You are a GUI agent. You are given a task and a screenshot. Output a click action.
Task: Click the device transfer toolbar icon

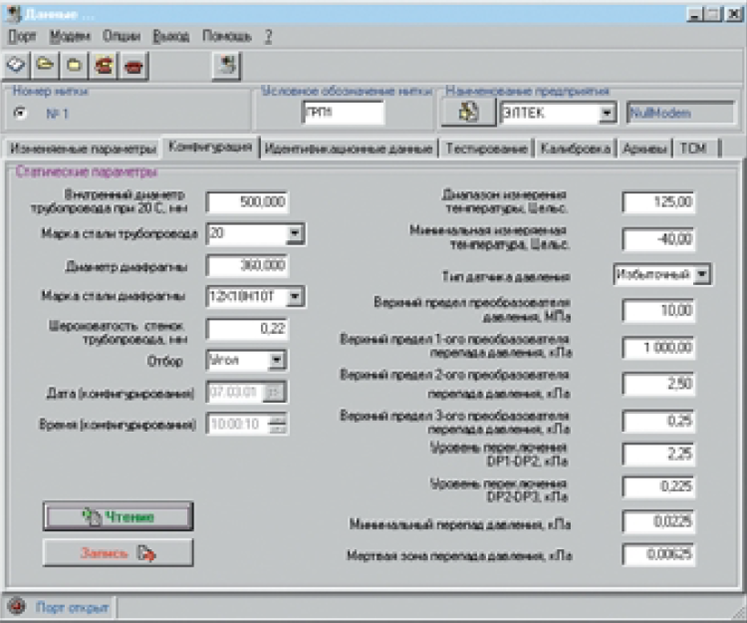click(x=227, y=66)
